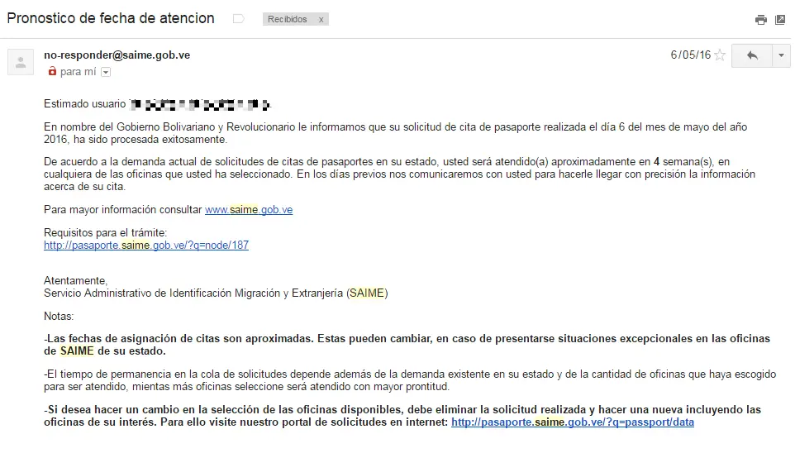Reply using the arrow button
The image size is (795, 453).
[x=752, y=55]
